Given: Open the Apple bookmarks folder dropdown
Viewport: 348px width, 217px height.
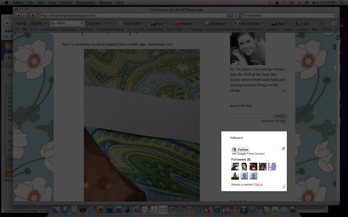Looking at the screenshot, I should 289,29.
